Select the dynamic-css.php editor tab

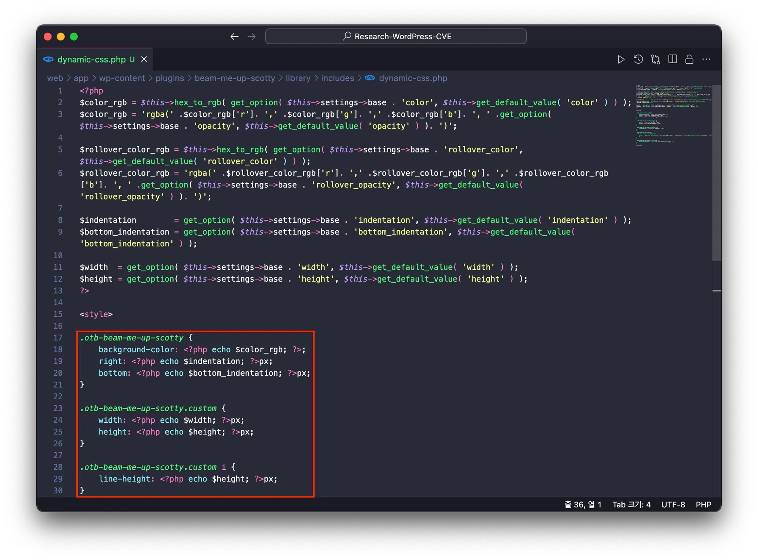pyautogui.click(x=91, y=59)
